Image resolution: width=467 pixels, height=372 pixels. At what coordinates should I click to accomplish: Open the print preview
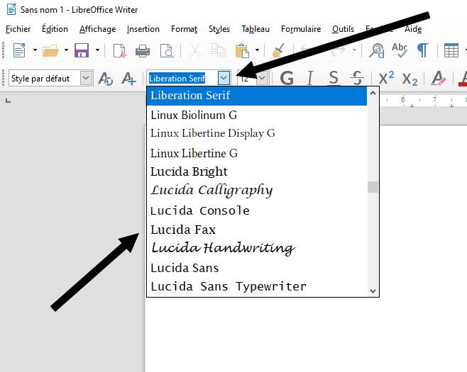pos(167,50)
